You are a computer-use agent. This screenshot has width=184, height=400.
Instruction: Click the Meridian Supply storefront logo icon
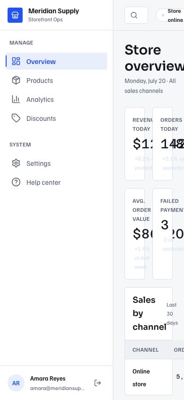(x=15, y=15)
